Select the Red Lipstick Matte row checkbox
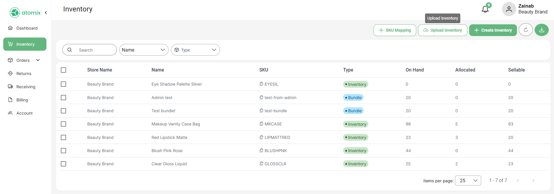Viewport: 554px width, 194px height. pyautogui.click(x=63, y=137)
